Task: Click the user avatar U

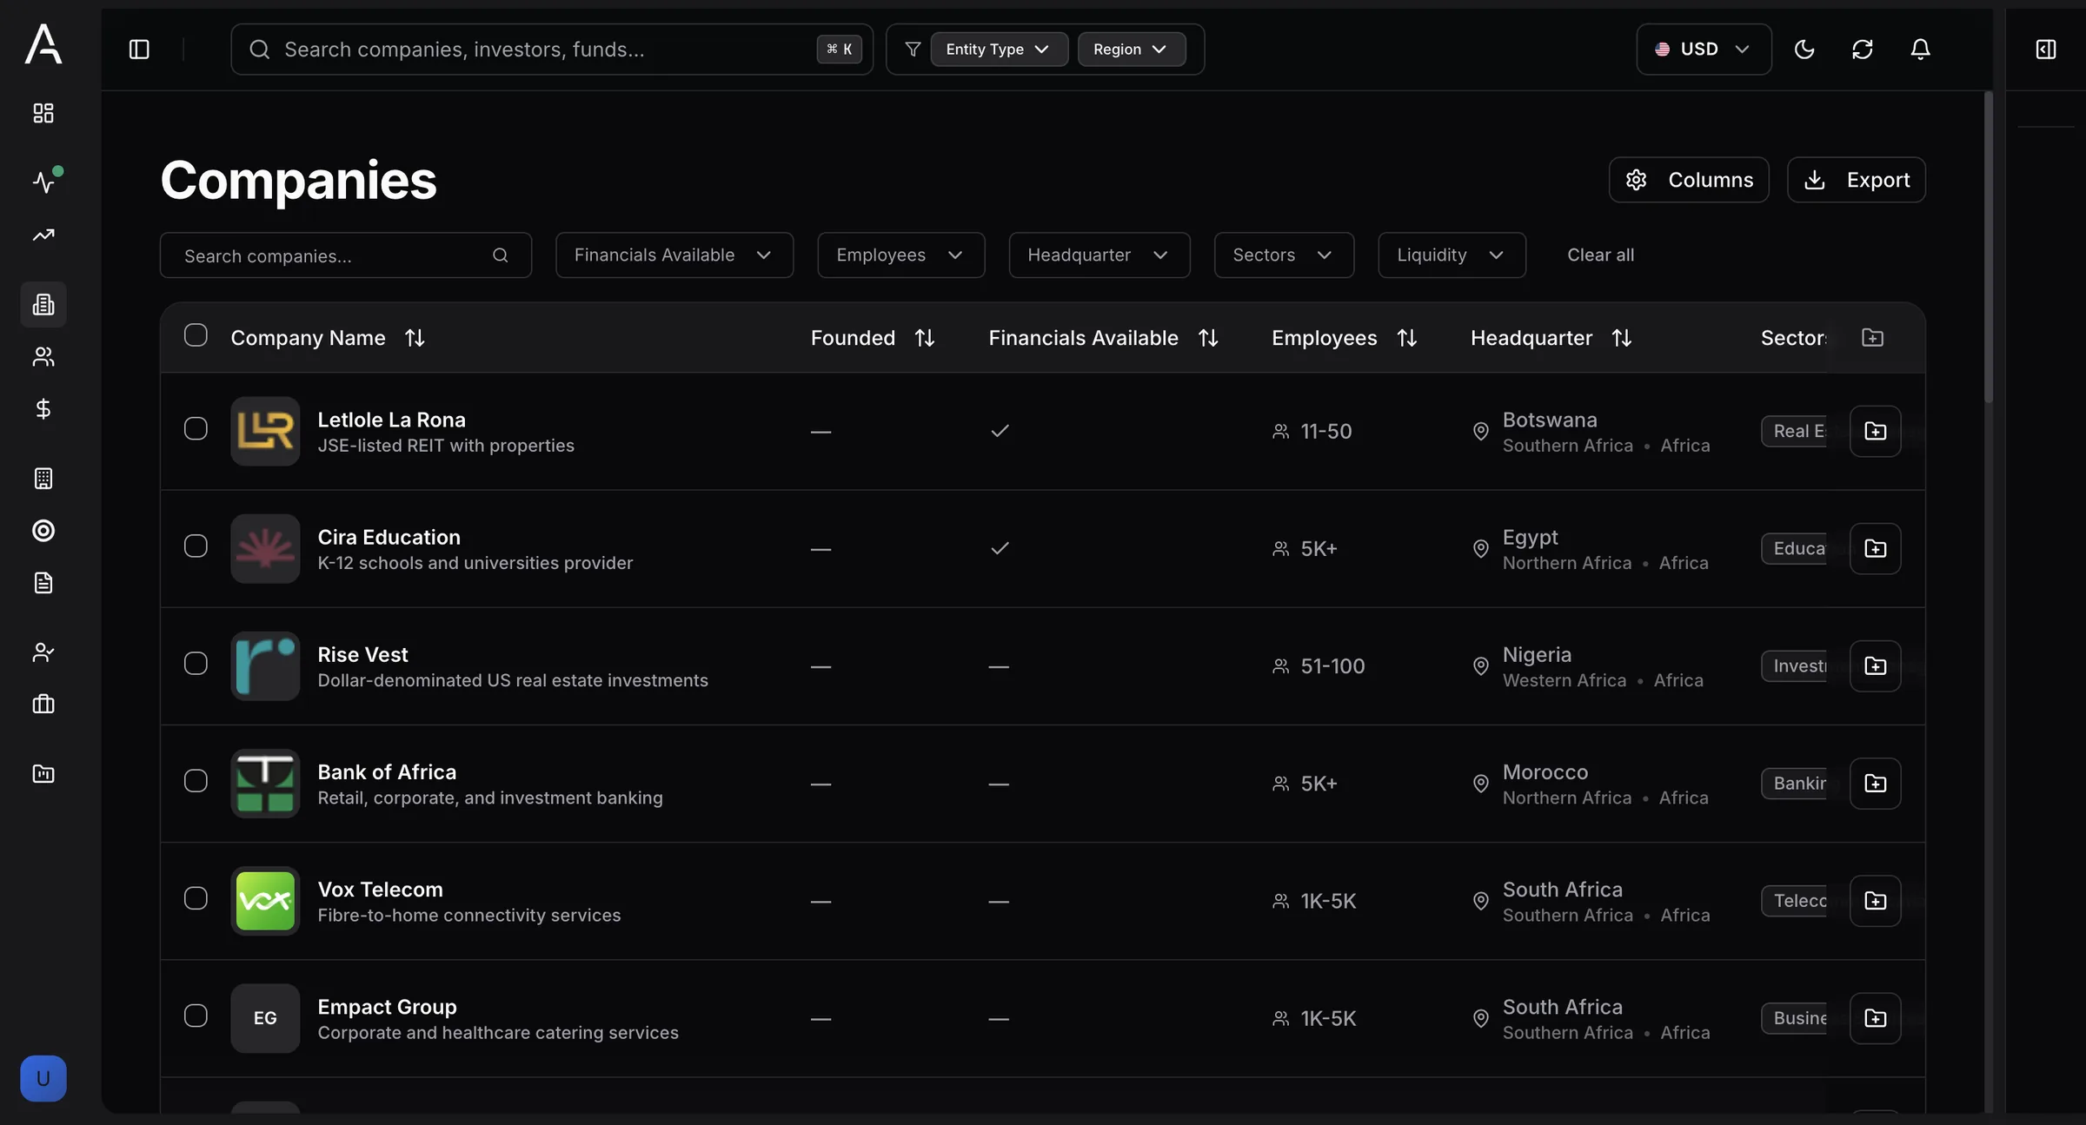Action: click(43, 1078)
